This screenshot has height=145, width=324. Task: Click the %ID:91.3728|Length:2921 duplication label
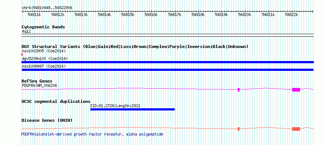tap(115, 106)
